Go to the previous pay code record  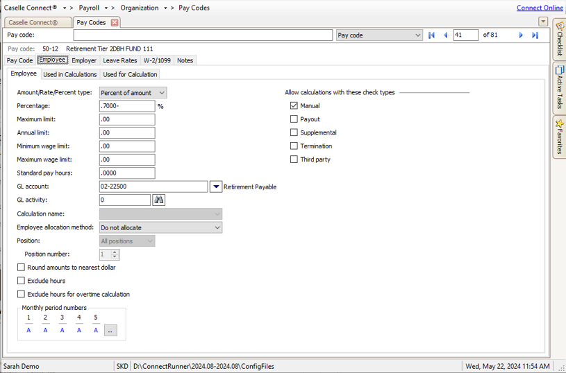pos(445,35)
